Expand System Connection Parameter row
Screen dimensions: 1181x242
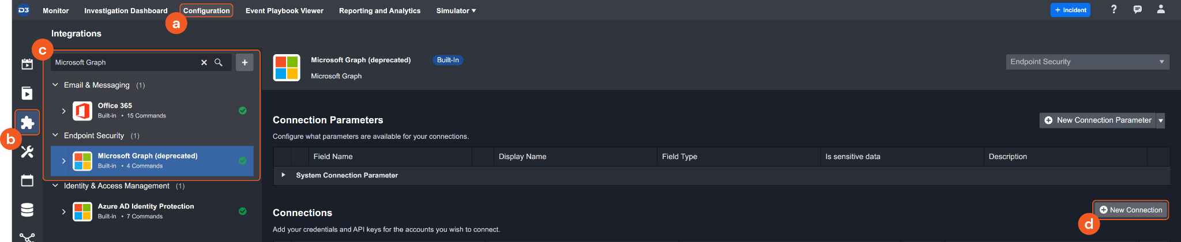coord(283,175)
